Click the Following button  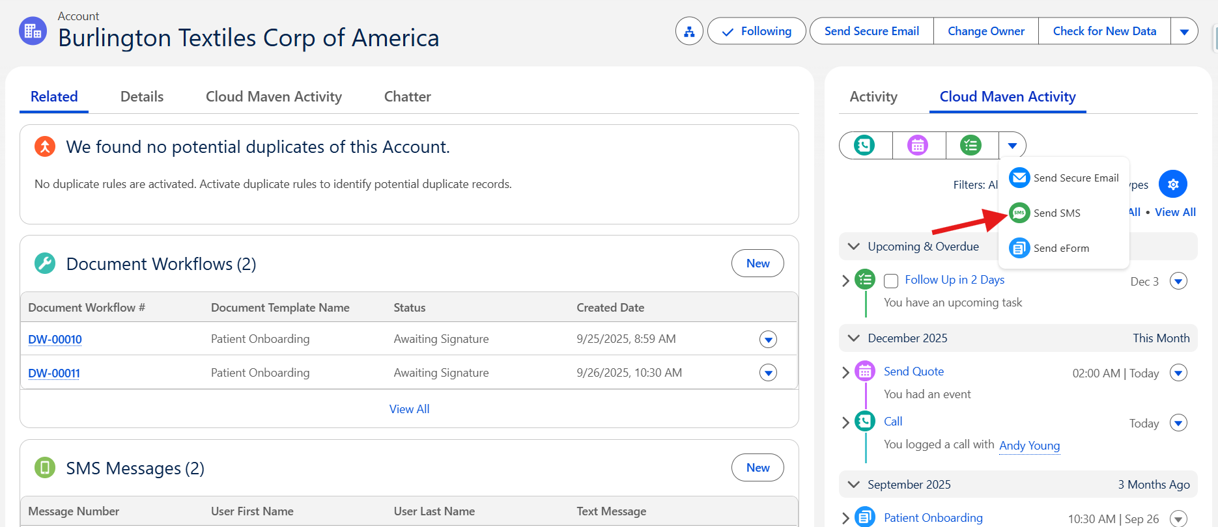point(757,31)
